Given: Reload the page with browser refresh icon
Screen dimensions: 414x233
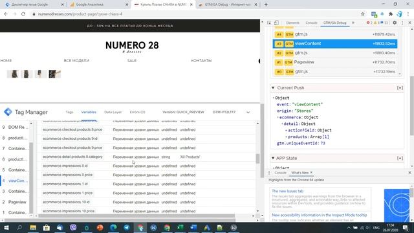Looking at the screenshot, I should (23, 14).
